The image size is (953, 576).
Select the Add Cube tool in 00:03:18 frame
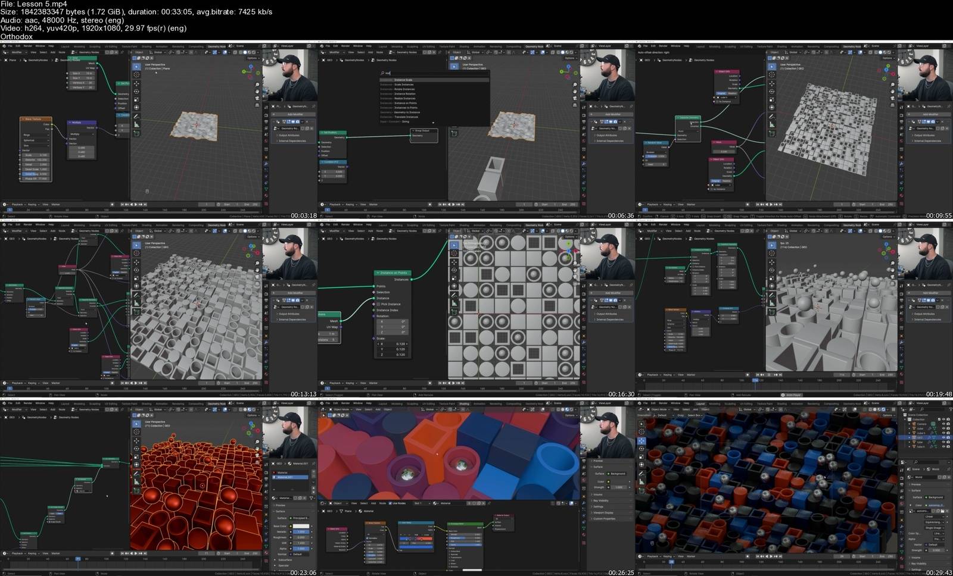point(136,133)
